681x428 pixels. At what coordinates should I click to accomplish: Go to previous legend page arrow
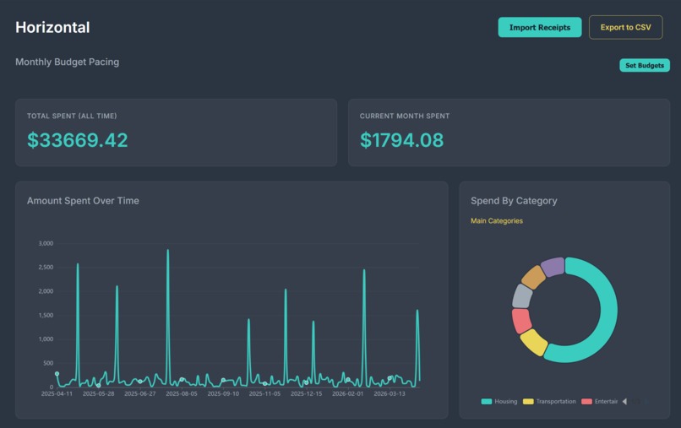tap(624, 402)
